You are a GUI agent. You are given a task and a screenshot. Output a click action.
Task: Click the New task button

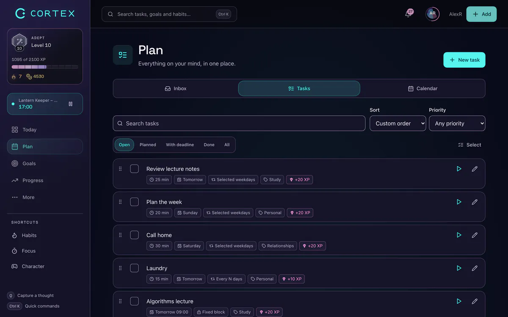tap(464, 60)
